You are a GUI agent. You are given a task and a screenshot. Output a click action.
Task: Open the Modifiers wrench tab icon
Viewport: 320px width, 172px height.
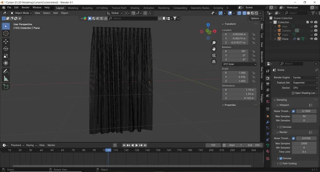268,122
